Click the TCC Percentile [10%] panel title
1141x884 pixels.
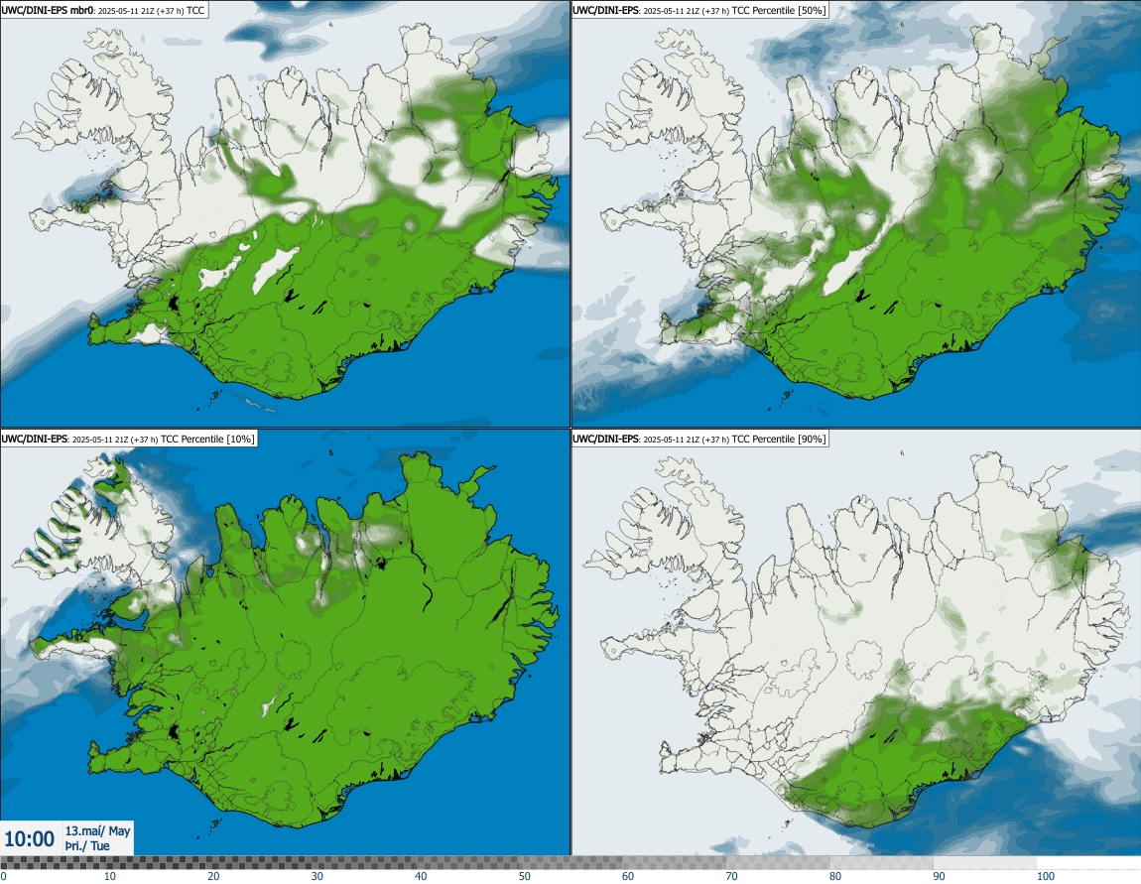coord(129,439)
